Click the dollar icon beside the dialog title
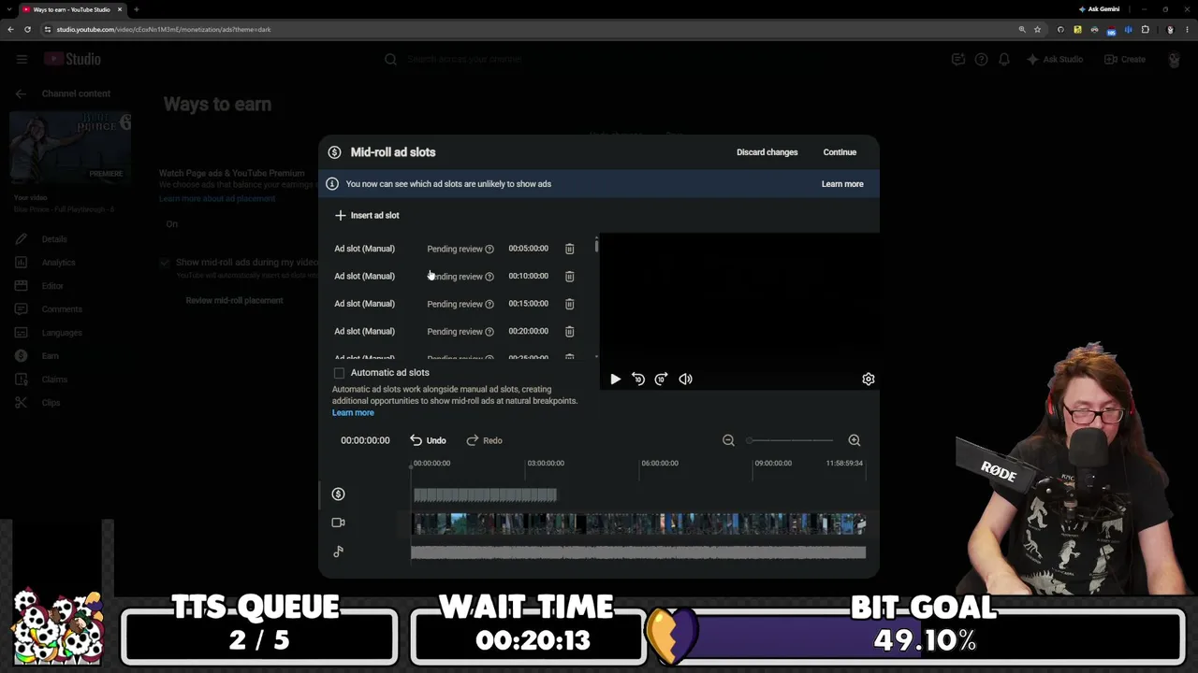Image resolution: width=1198 pixels, height=673 pixels. (x=334, y=152)
